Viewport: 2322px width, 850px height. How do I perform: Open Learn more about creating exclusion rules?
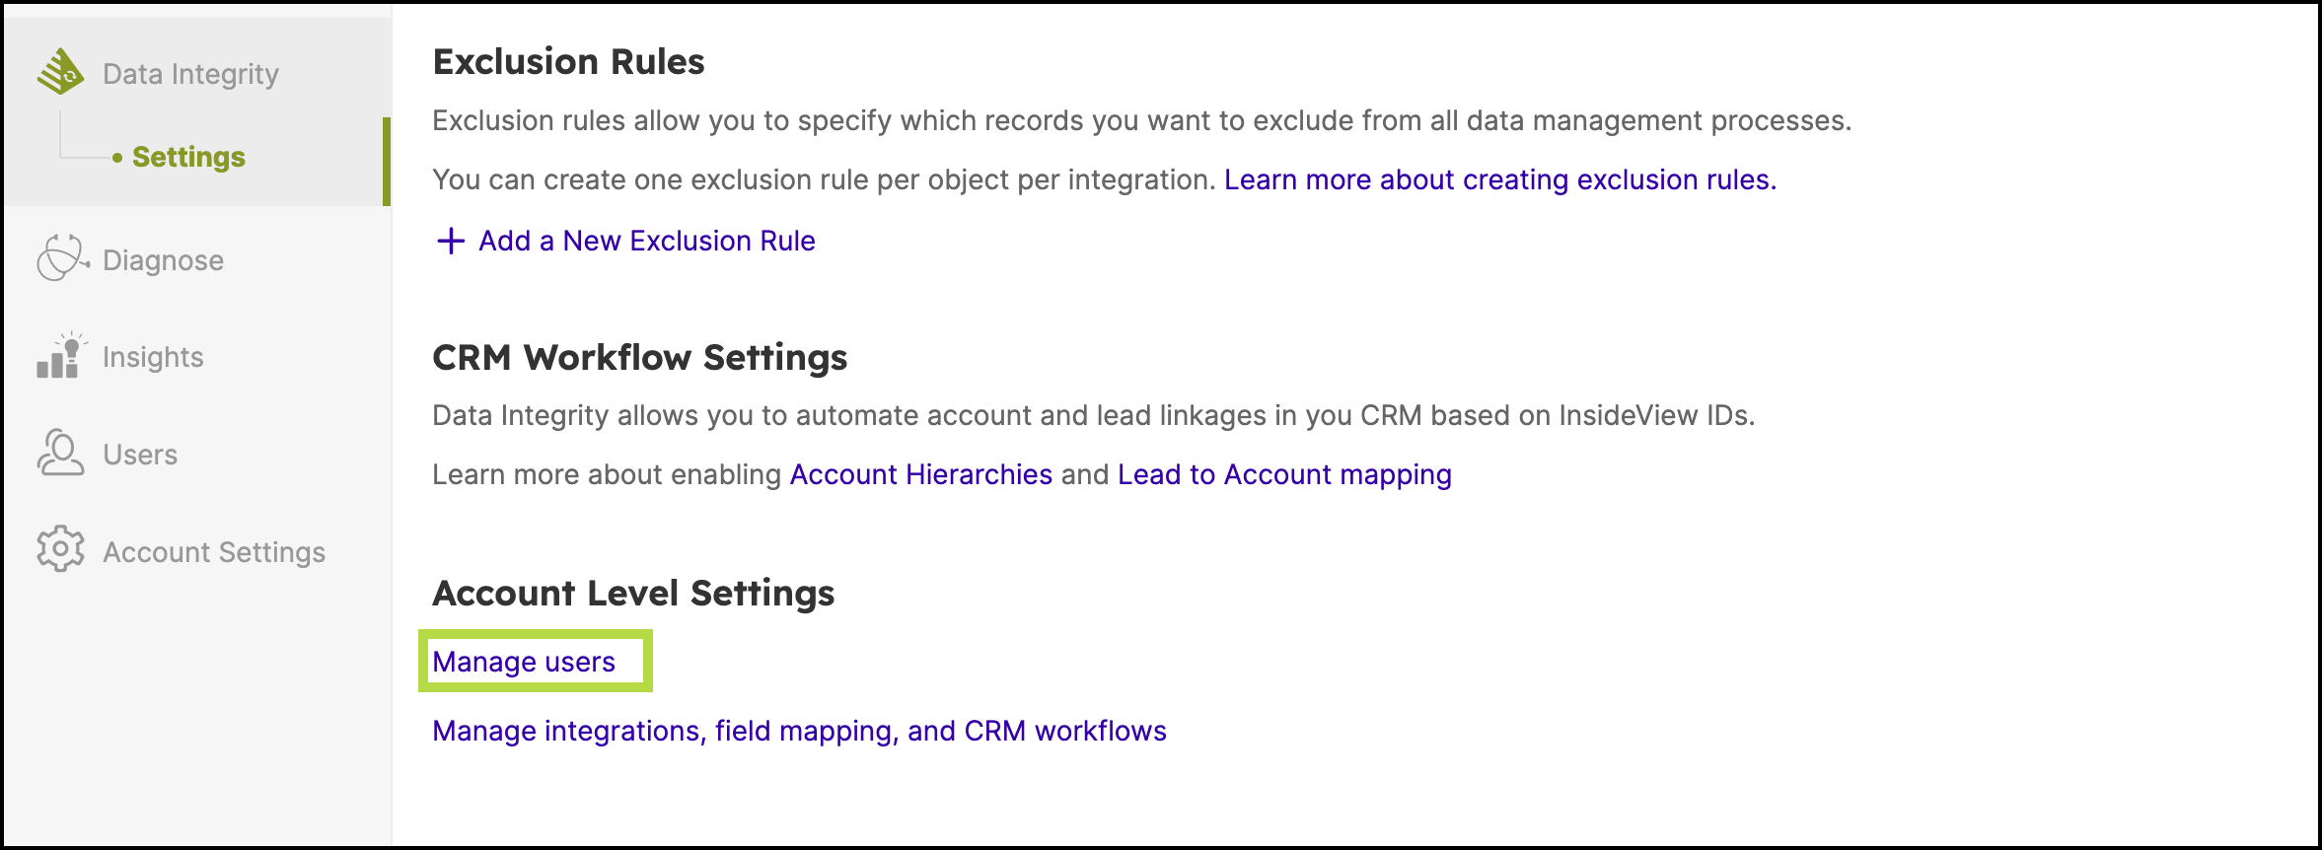click(1500, 179)
